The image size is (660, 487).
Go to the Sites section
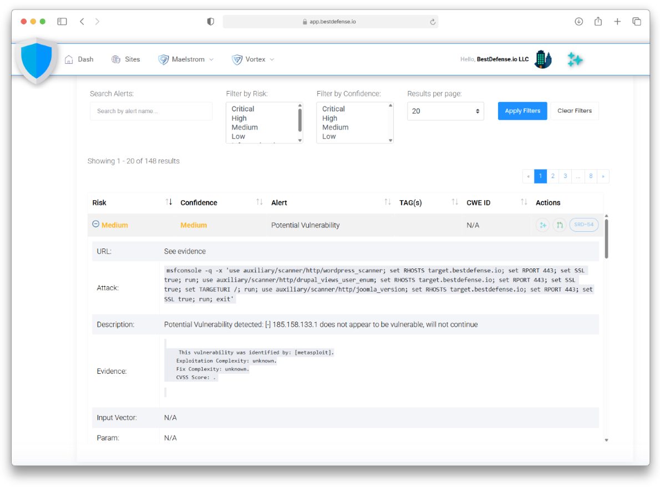pos(125,59)
